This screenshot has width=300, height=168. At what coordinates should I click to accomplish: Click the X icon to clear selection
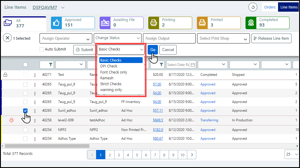(x=7, y=38)
